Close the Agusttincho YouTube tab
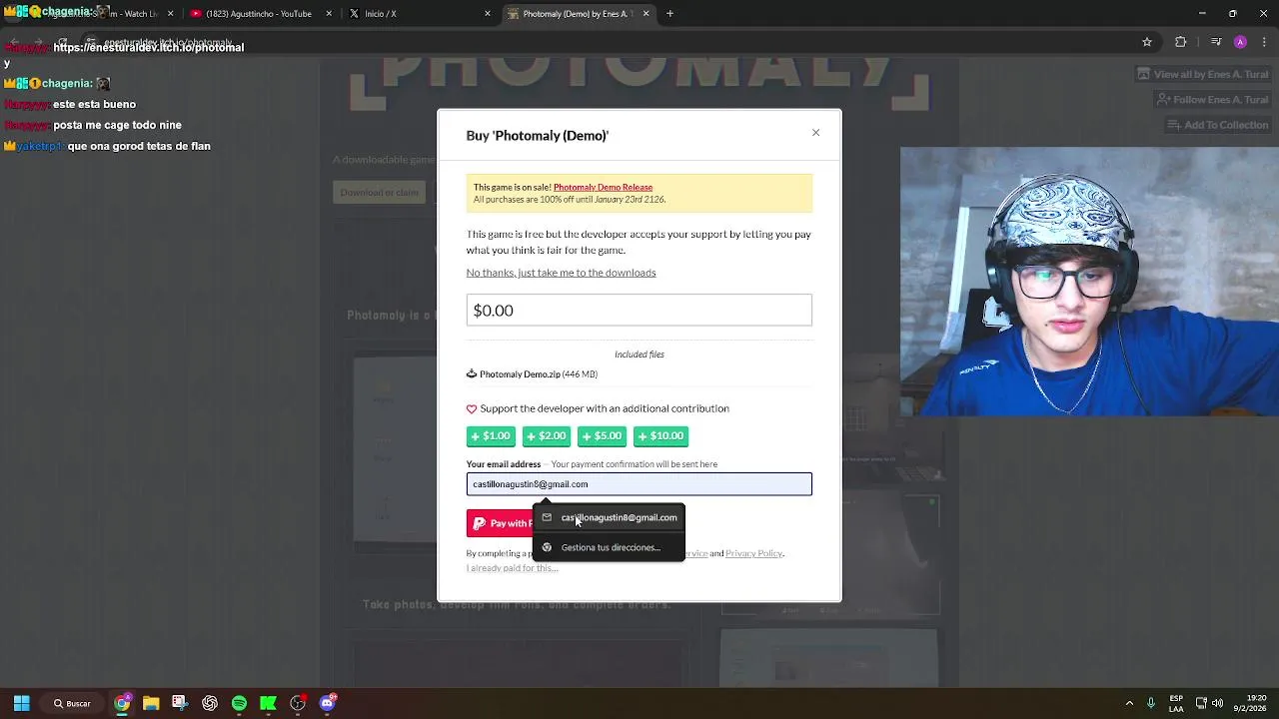This screenshot has height=719, width=1279. pos(330,14)
